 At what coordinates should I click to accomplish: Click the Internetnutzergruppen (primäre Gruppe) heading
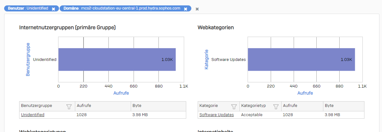point(68,28)
